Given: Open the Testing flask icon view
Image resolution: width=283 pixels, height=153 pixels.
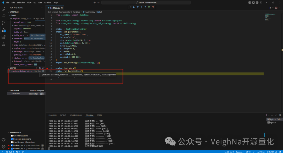Looking at the screenshot, I should pos(3,44).
